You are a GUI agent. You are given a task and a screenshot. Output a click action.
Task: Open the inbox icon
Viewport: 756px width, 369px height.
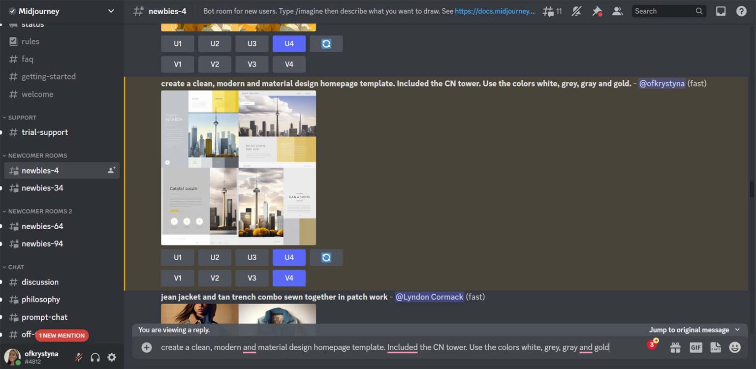(x=721, y=11)
